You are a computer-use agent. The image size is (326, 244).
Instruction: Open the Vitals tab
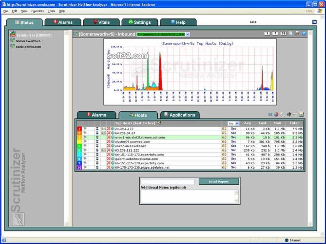pos(101,22)
